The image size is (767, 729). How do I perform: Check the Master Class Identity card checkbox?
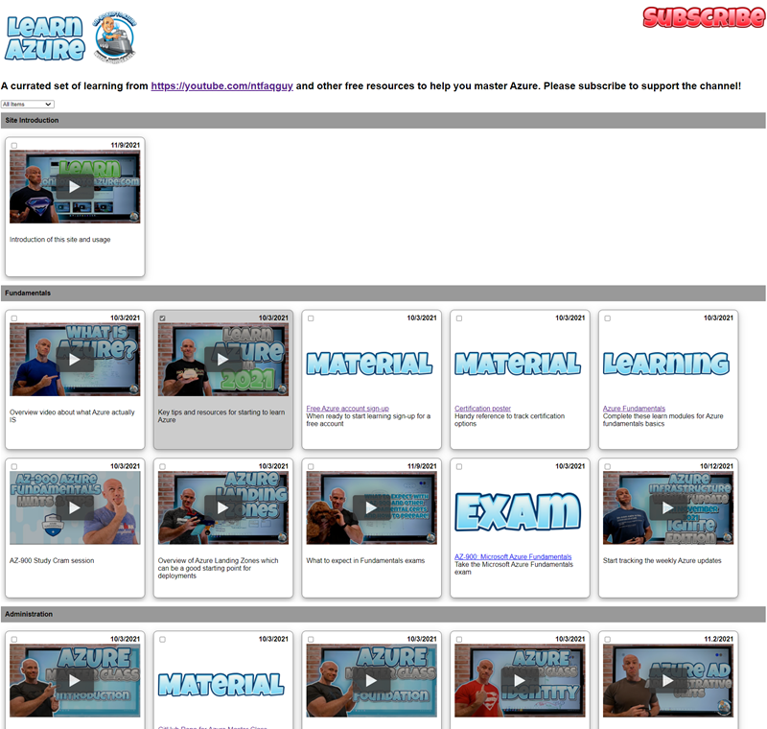(459, 640)
